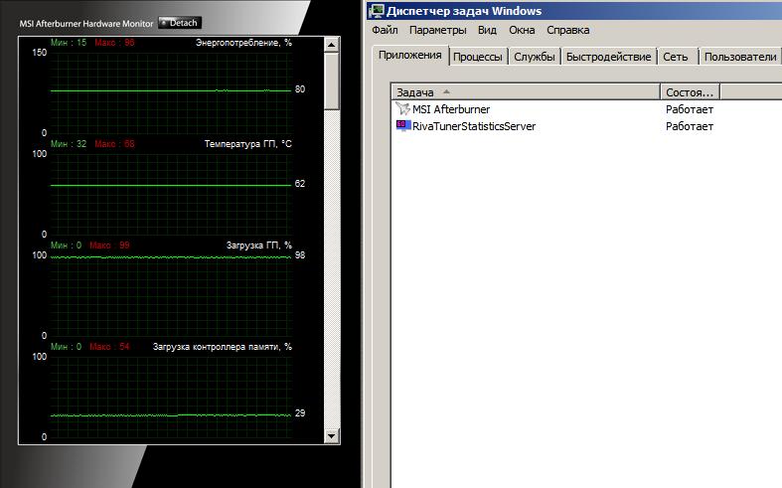Click the Task Manager title bar icon
Screen dimensions: 782x488
click(377, 11)
